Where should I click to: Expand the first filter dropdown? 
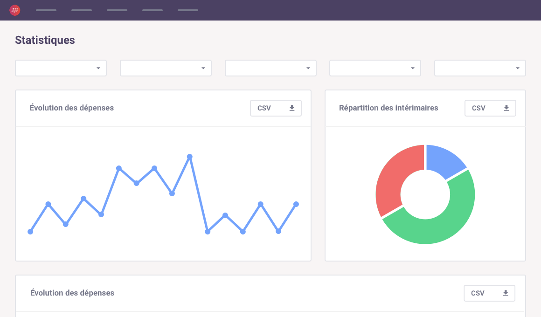61,68
